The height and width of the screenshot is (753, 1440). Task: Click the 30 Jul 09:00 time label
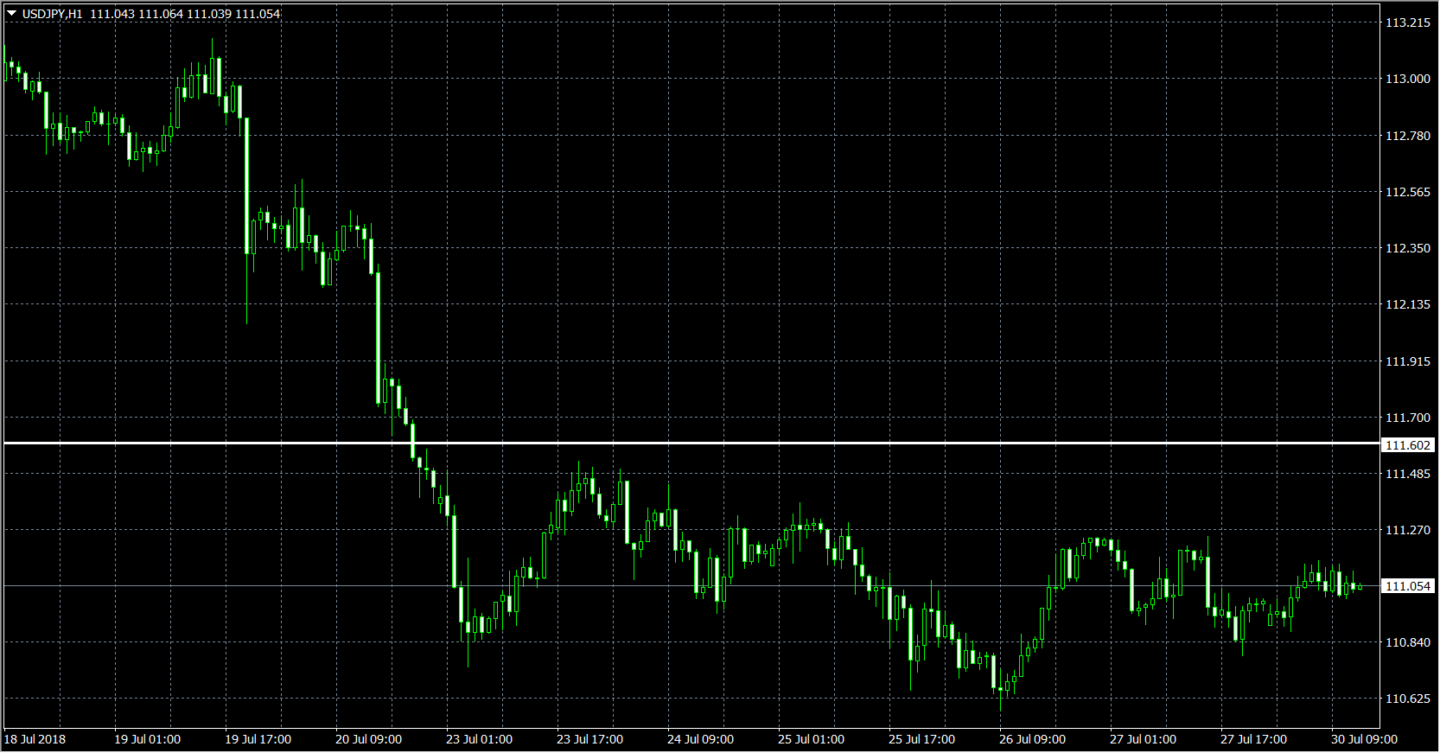(1364, 739)
